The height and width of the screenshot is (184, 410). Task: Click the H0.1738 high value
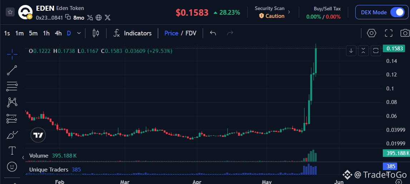(x=64, y=51)
